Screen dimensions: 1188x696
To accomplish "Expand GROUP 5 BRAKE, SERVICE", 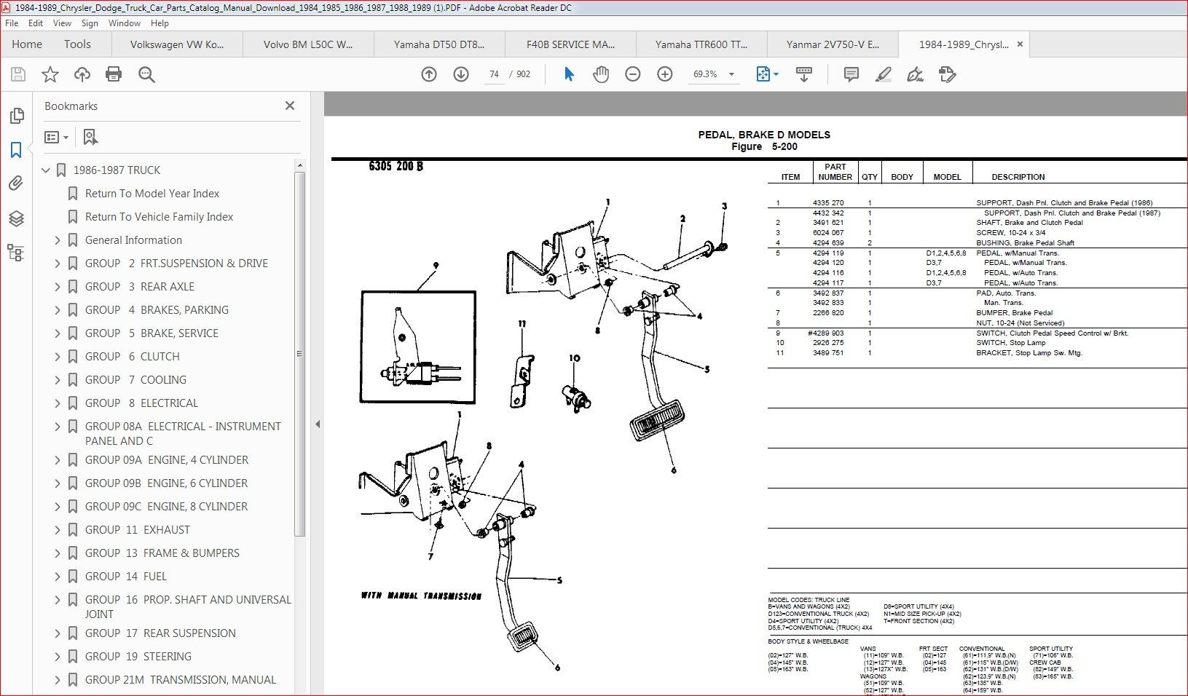I will [x=58, y=333].
